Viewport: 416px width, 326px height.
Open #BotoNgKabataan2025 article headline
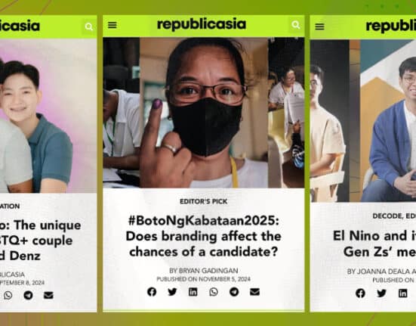tap(204, 236)
